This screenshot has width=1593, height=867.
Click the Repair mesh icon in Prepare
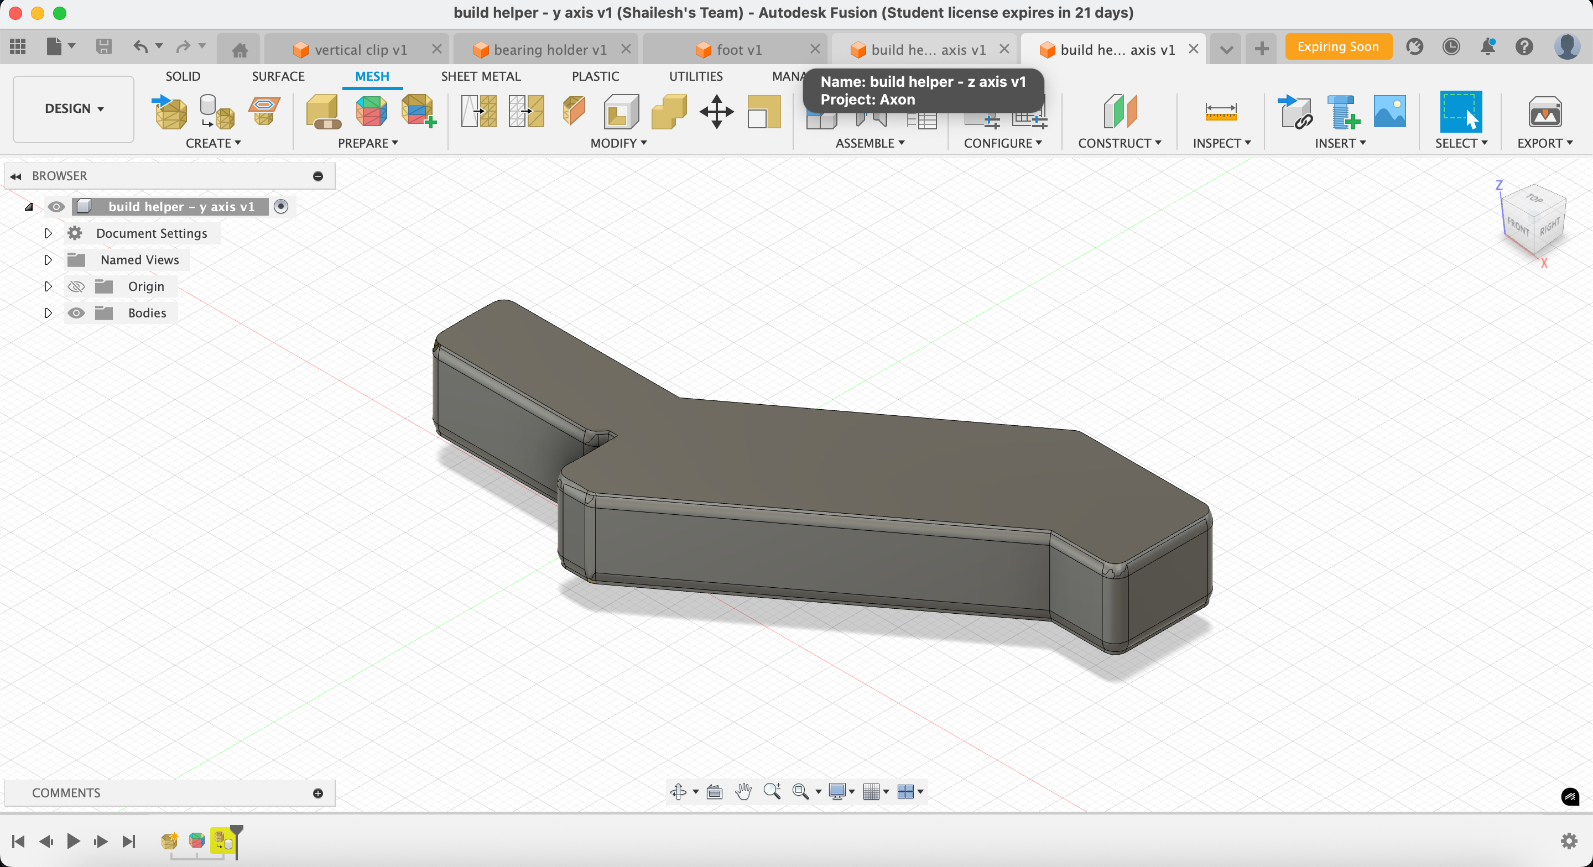click(x=324, y=112)
